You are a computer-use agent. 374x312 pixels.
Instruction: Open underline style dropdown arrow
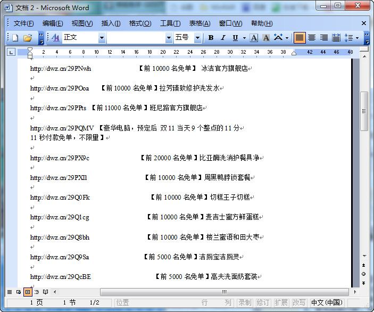coord(244,38)
